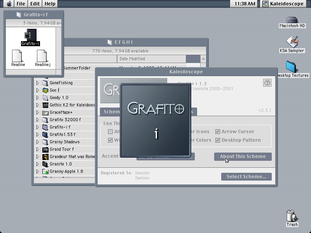Select the Grafito-i scheme file icon

(x=30, y=35)
